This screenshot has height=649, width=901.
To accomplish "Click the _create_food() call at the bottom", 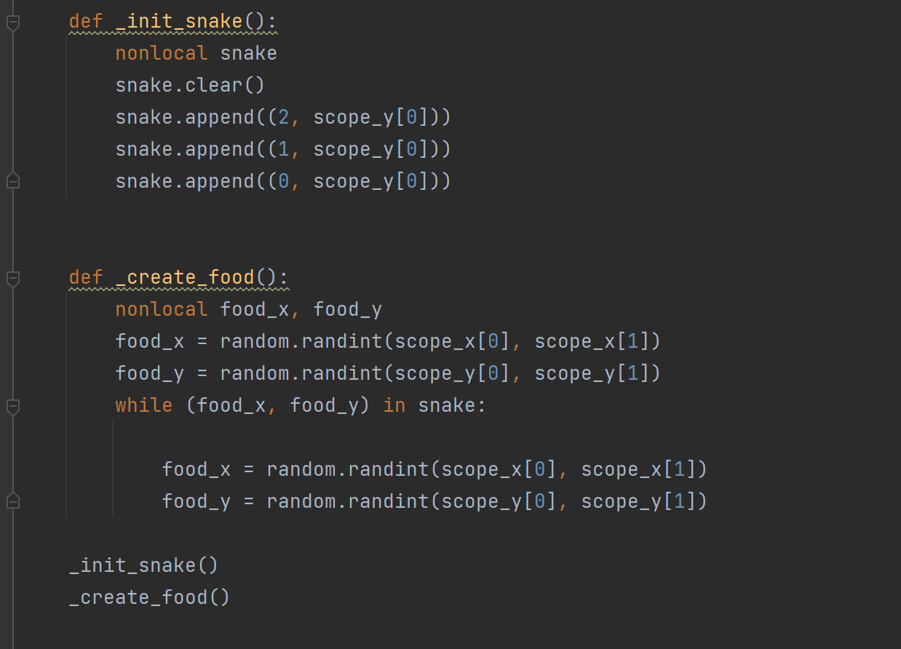I will (x=149, y=597).
